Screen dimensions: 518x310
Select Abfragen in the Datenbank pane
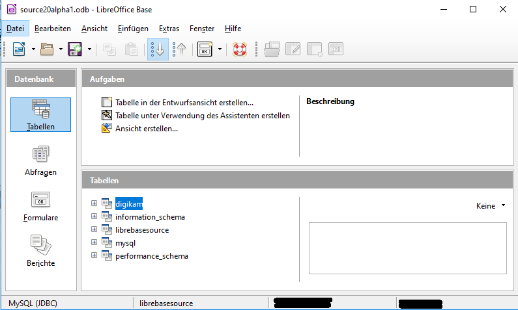[x=40, y=161]
